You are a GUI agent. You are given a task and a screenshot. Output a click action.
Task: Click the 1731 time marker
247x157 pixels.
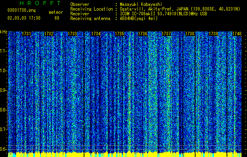pyautogui.click(x=26, y=34)
